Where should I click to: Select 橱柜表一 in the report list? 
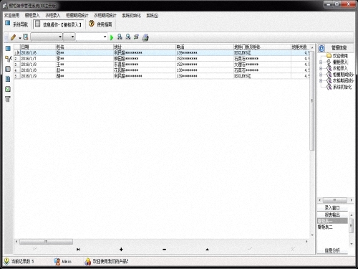[332, 221]
